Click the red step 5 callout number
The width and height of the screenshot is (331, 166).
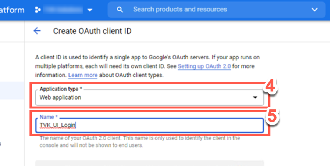point(271,117)
